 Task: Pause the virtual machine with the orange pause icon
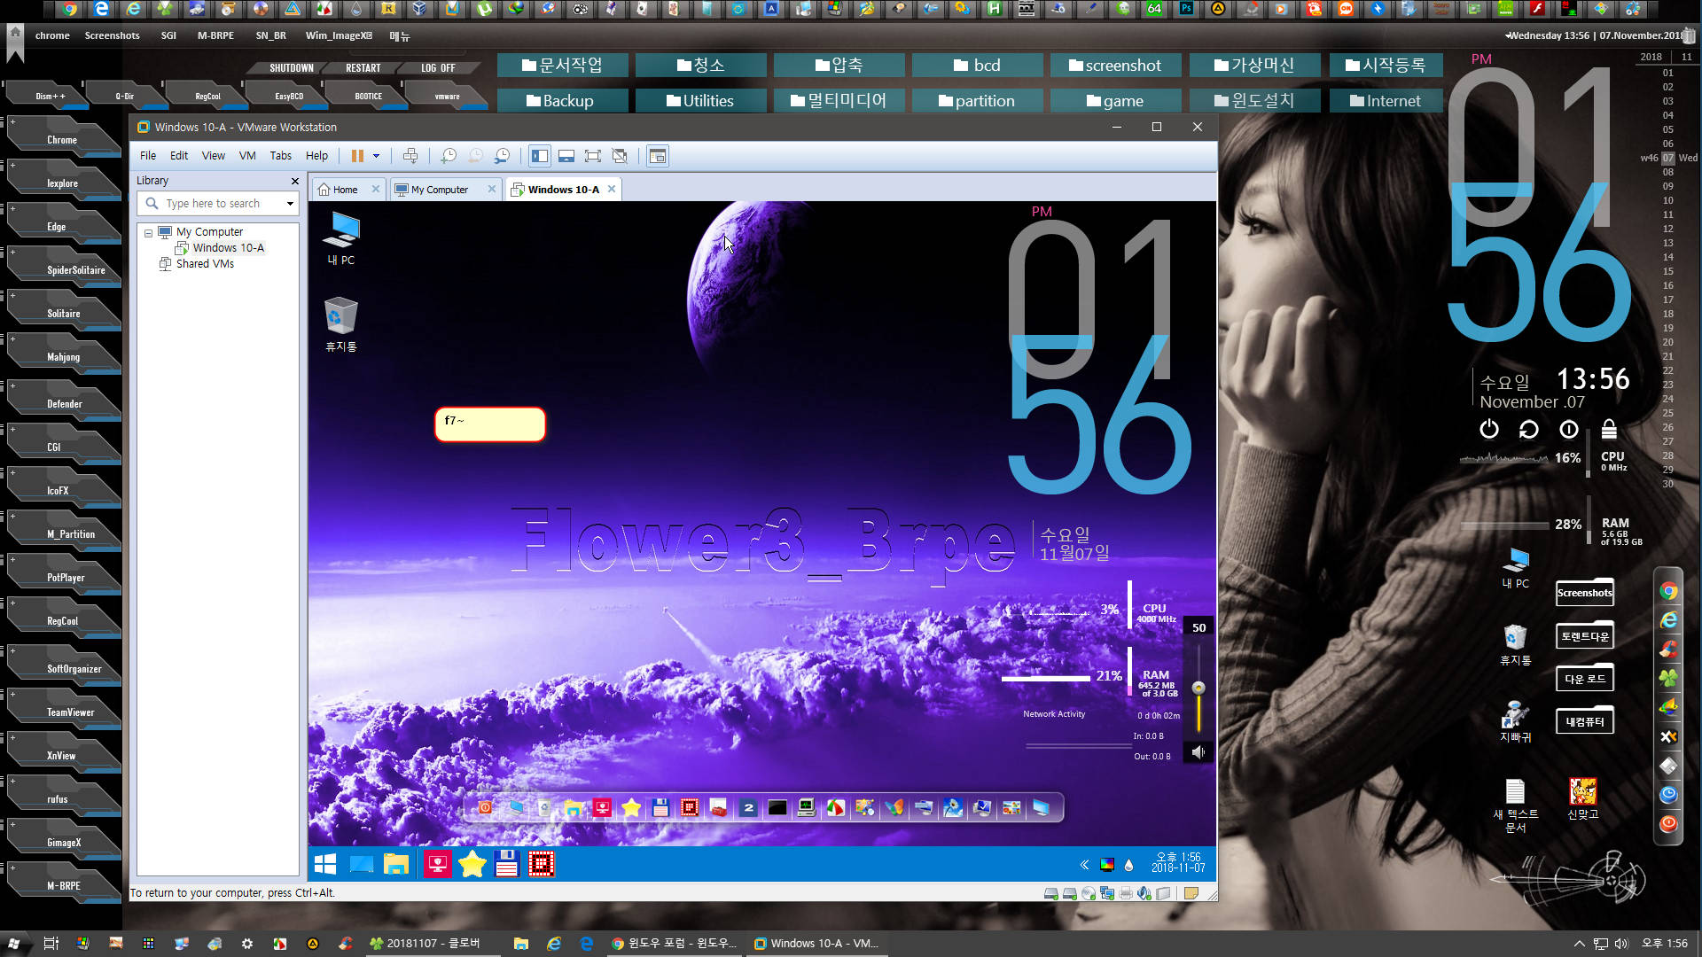click(x=357, y=156)
